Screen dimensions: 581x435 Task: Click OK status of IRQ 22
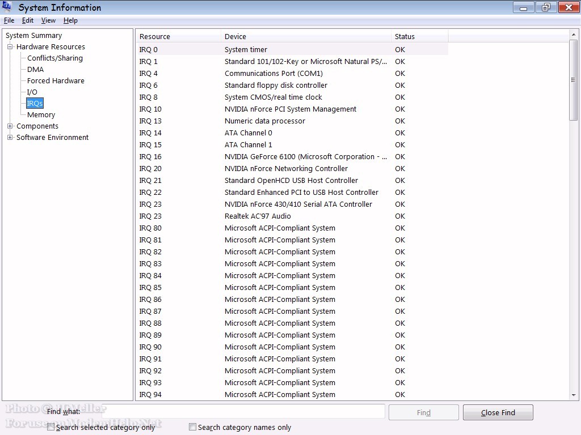(x=400, y=193)
